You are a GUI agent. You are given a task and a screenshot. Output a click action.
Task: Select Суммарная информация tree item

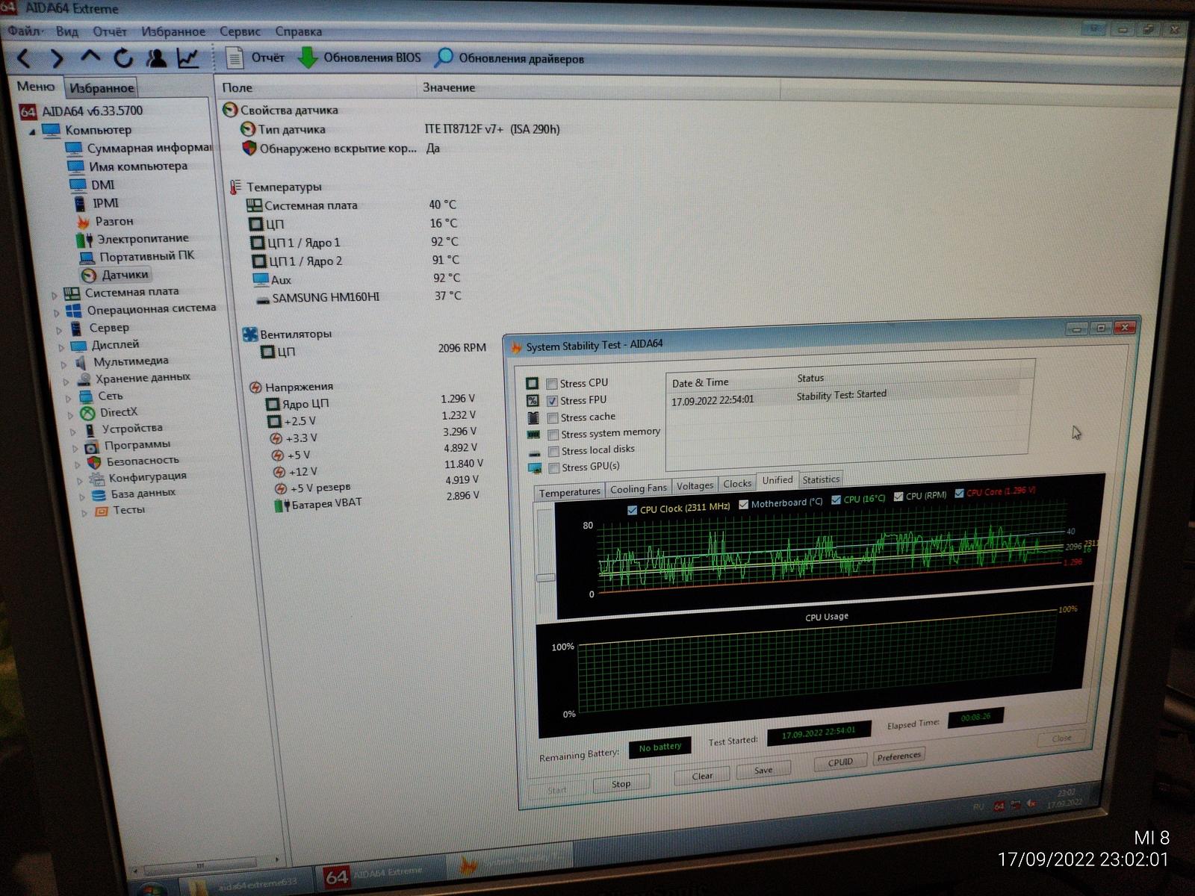(140, 148)
